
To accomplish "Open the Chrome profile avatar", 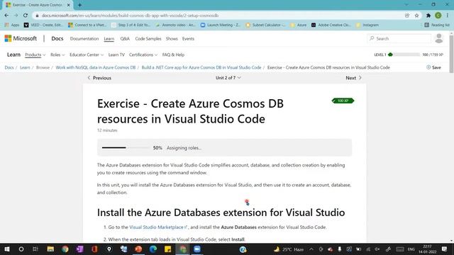I will point(438,16).
